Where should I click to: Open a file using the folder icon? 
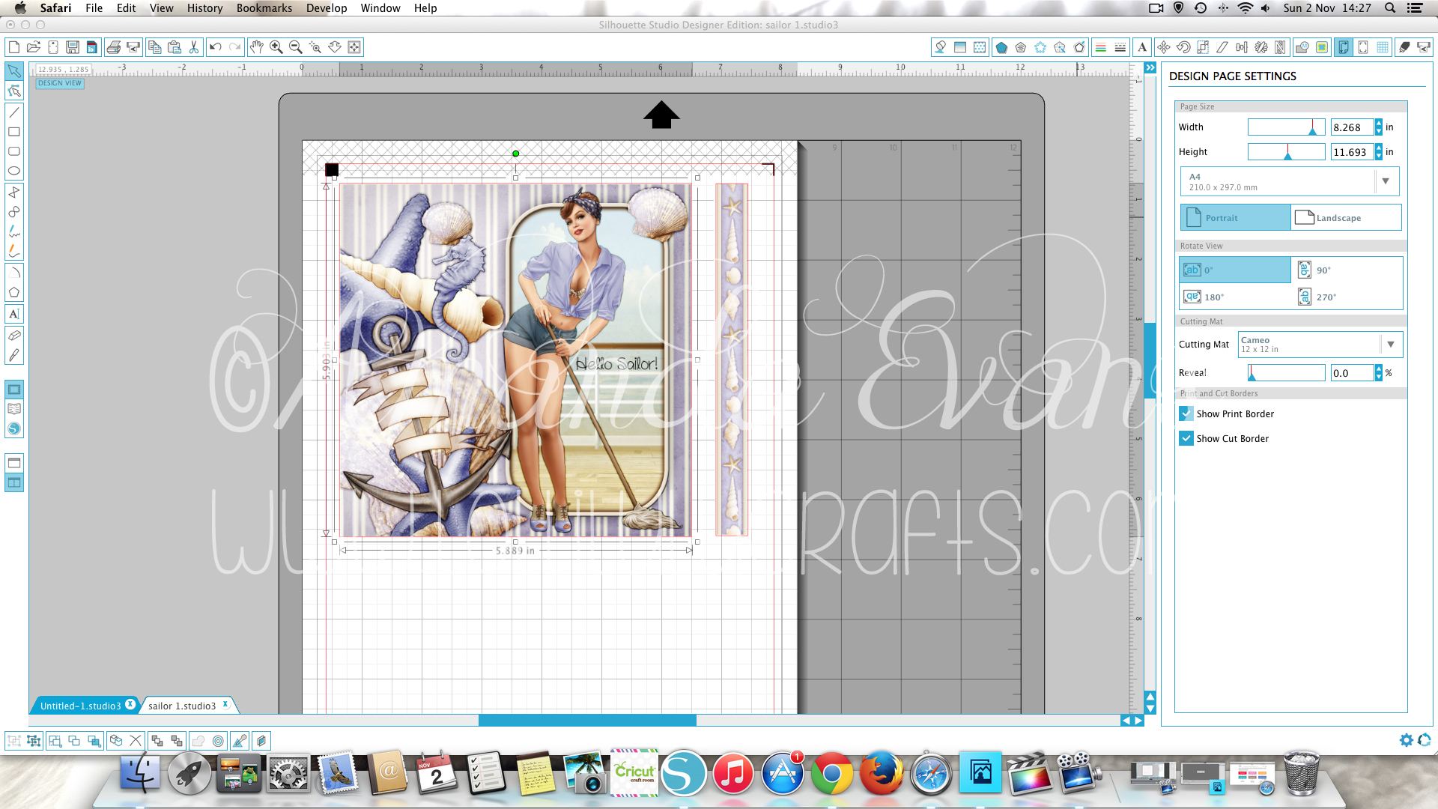tap(34, 47)
